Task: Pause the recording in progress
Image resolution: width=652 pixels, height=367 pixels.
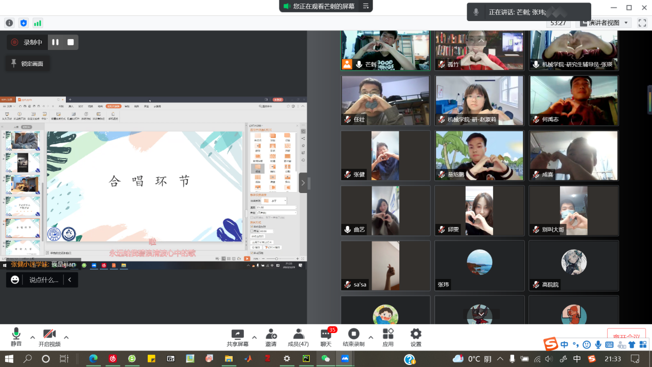Action: tap(56, 42)
